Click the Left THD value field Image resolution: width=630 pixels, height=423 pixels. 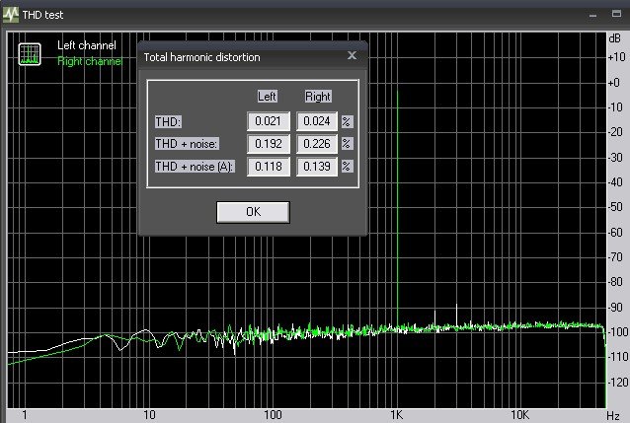pyautogui.click(x=268, y=121)
